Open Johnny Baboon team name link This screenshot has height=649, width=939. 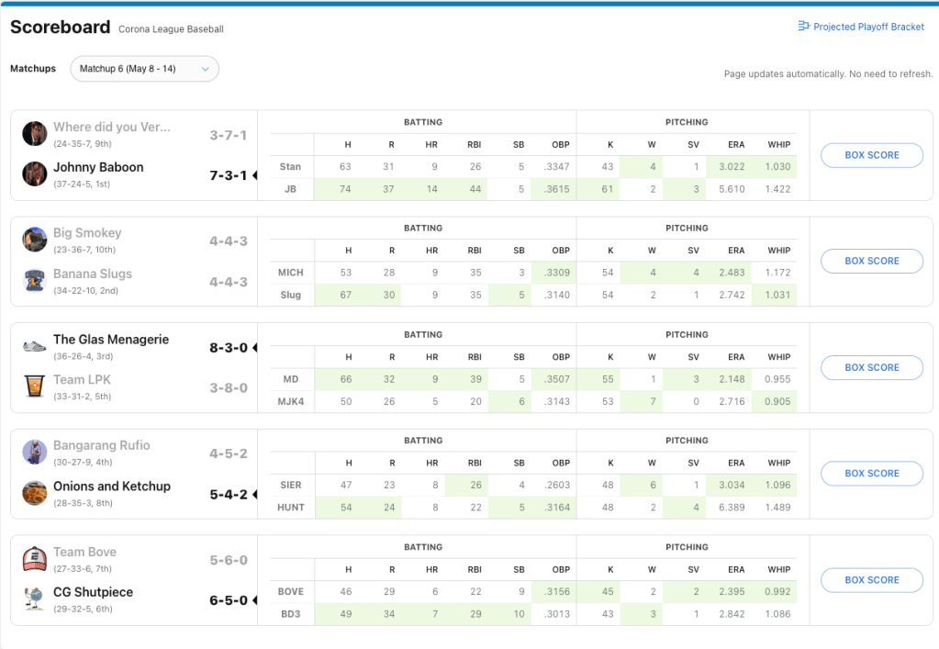[98, 167]
